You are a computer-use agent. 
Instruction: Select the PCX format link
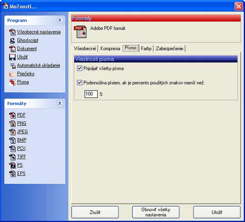[x=21, y=148]
